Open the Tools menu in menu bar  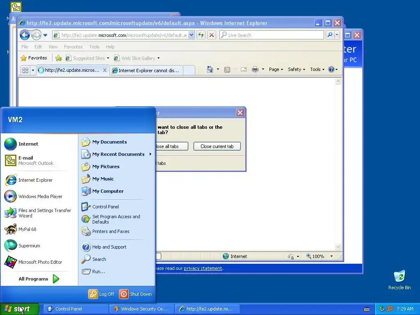94,47
